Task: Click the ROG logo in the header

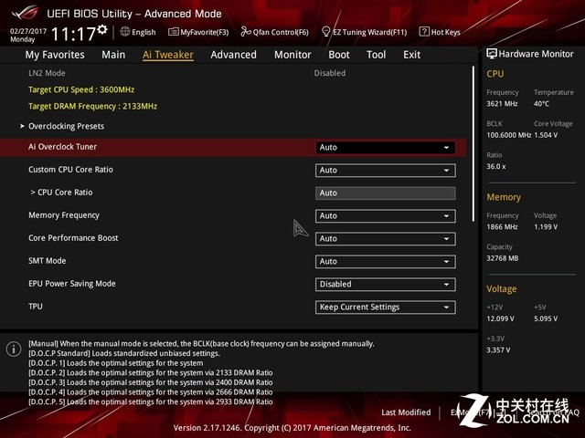Action: click(x=25, y=13)
